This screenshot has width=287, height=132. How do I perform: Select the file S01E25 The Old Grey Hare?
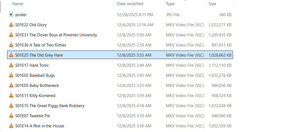point(39,55)
